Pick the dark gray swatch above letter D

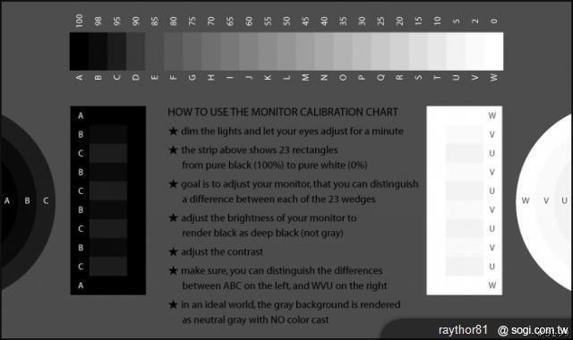135,51
